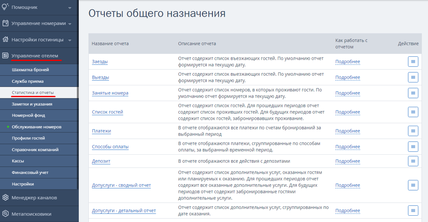The image size is (428, 222).
Task: Open Профили гостей menu item
Action: tap(39, 138)
